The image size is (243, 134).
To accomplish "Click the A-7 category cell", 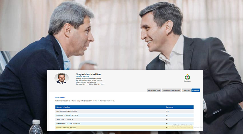I will coord(167,123).
